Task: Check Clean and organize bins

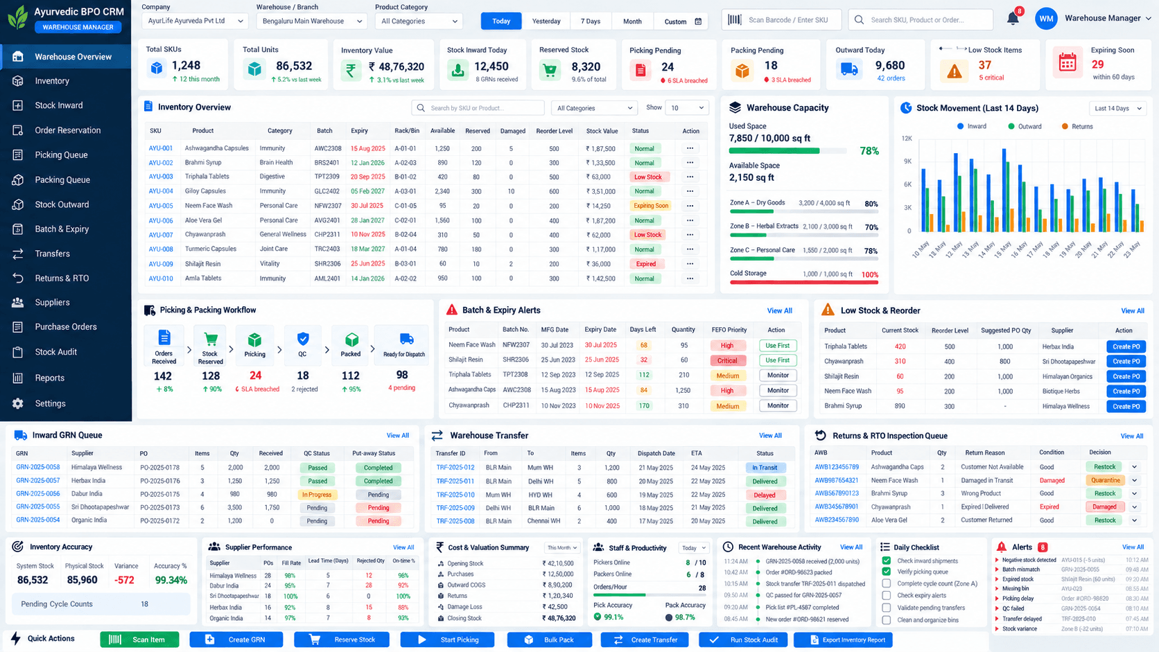Action: click(x=886, y=619)
